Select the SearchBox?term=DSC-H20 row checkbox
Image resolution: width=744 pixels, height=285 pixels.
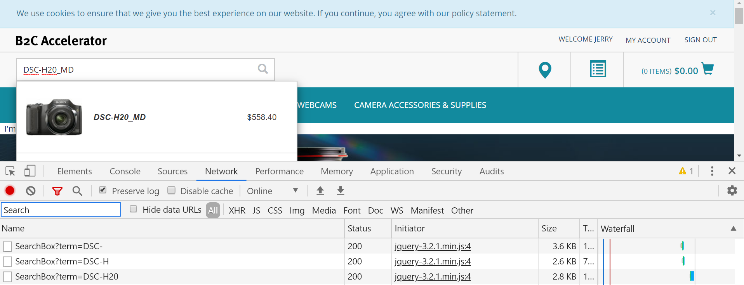7,276
